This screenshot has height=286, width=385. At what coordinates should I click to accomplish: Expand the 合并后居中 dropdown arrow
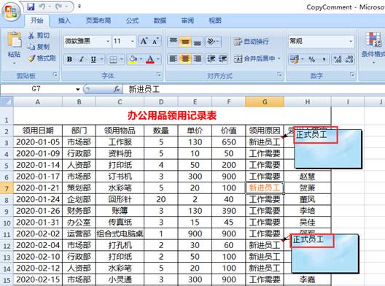[x=279, y=58]
